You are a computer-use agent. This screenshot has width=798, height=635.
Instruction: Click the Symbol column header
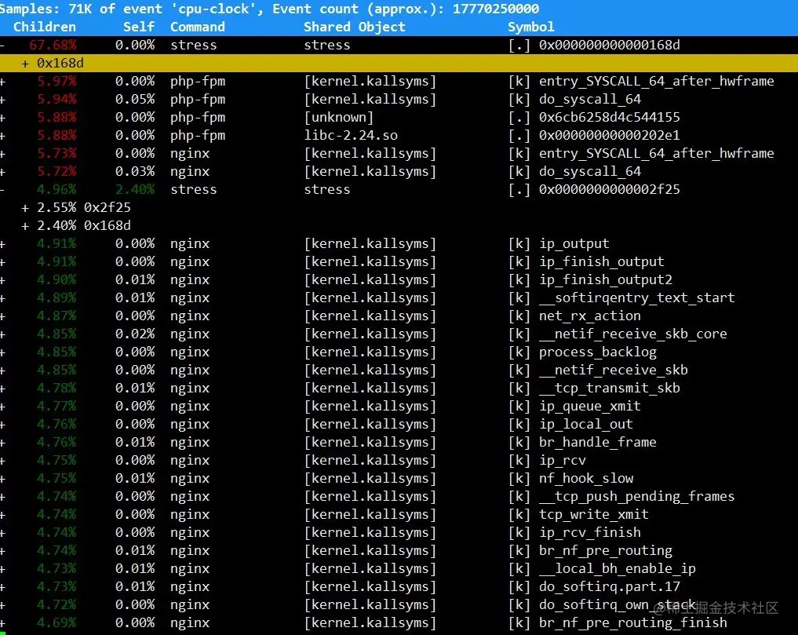tap(530, 27)
